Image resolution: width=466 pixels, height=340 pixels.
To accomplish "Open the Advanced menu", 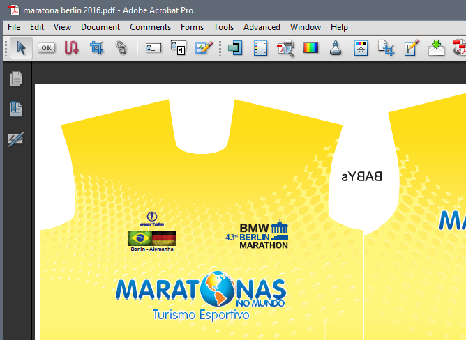I will [262, 27].
